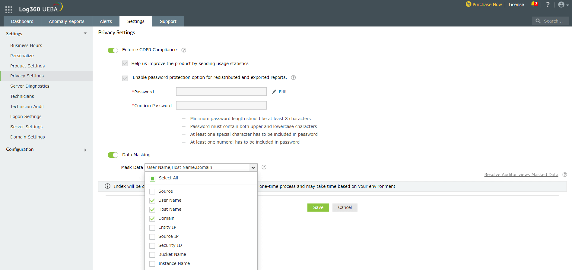Open the apps grid launcher icon
This screenshot has height=270, width=572.
(9, 10)
